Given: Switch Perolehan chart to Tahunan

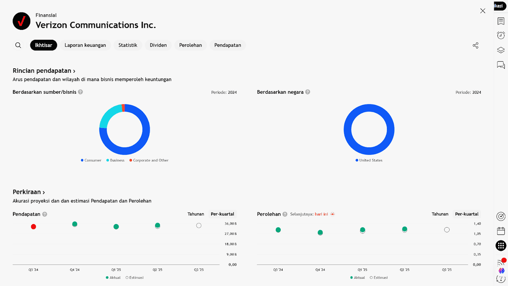Looking at the screenshot, I should pyautogui.click(x=440, y=214).
